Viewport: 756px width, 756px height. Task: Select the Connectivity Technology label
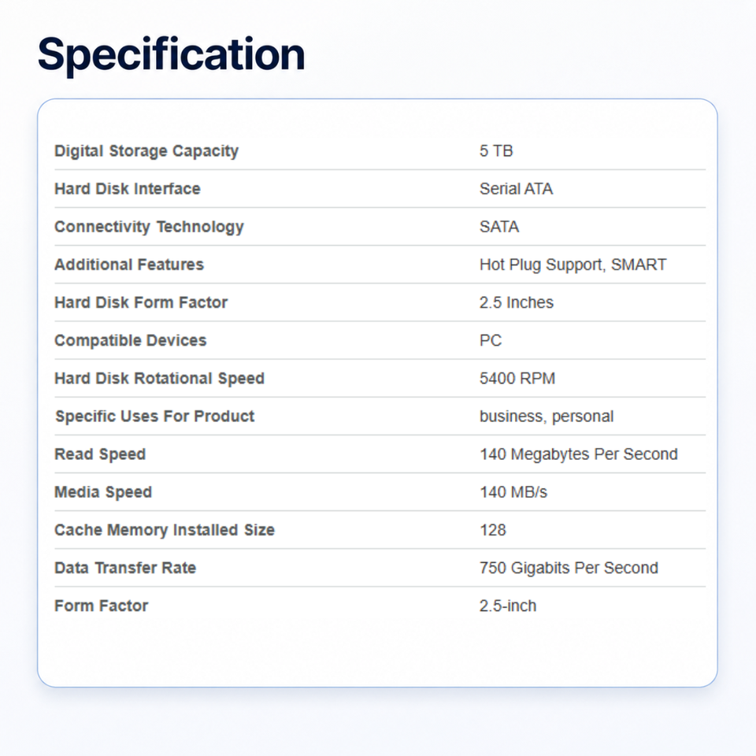[x=149, y=227]
